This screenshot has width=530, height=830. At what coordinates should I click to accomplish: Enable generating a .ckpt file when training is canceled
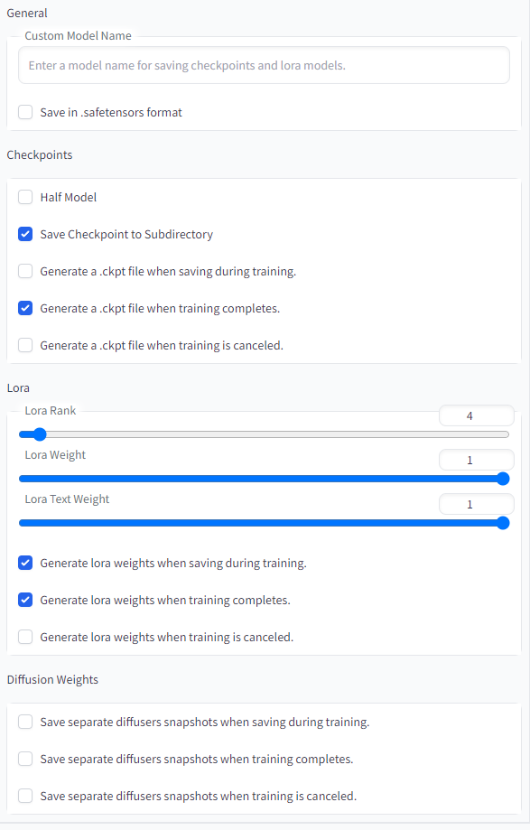click(x=25, y=345)
